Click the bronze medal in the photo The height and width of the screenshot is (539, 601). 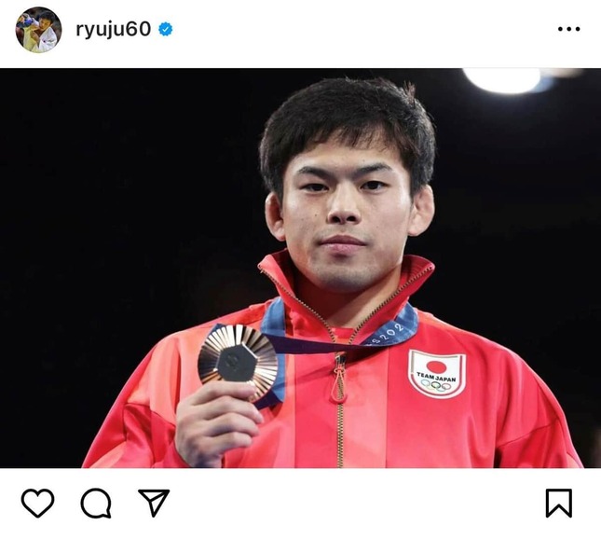click(x=238, y=360)
